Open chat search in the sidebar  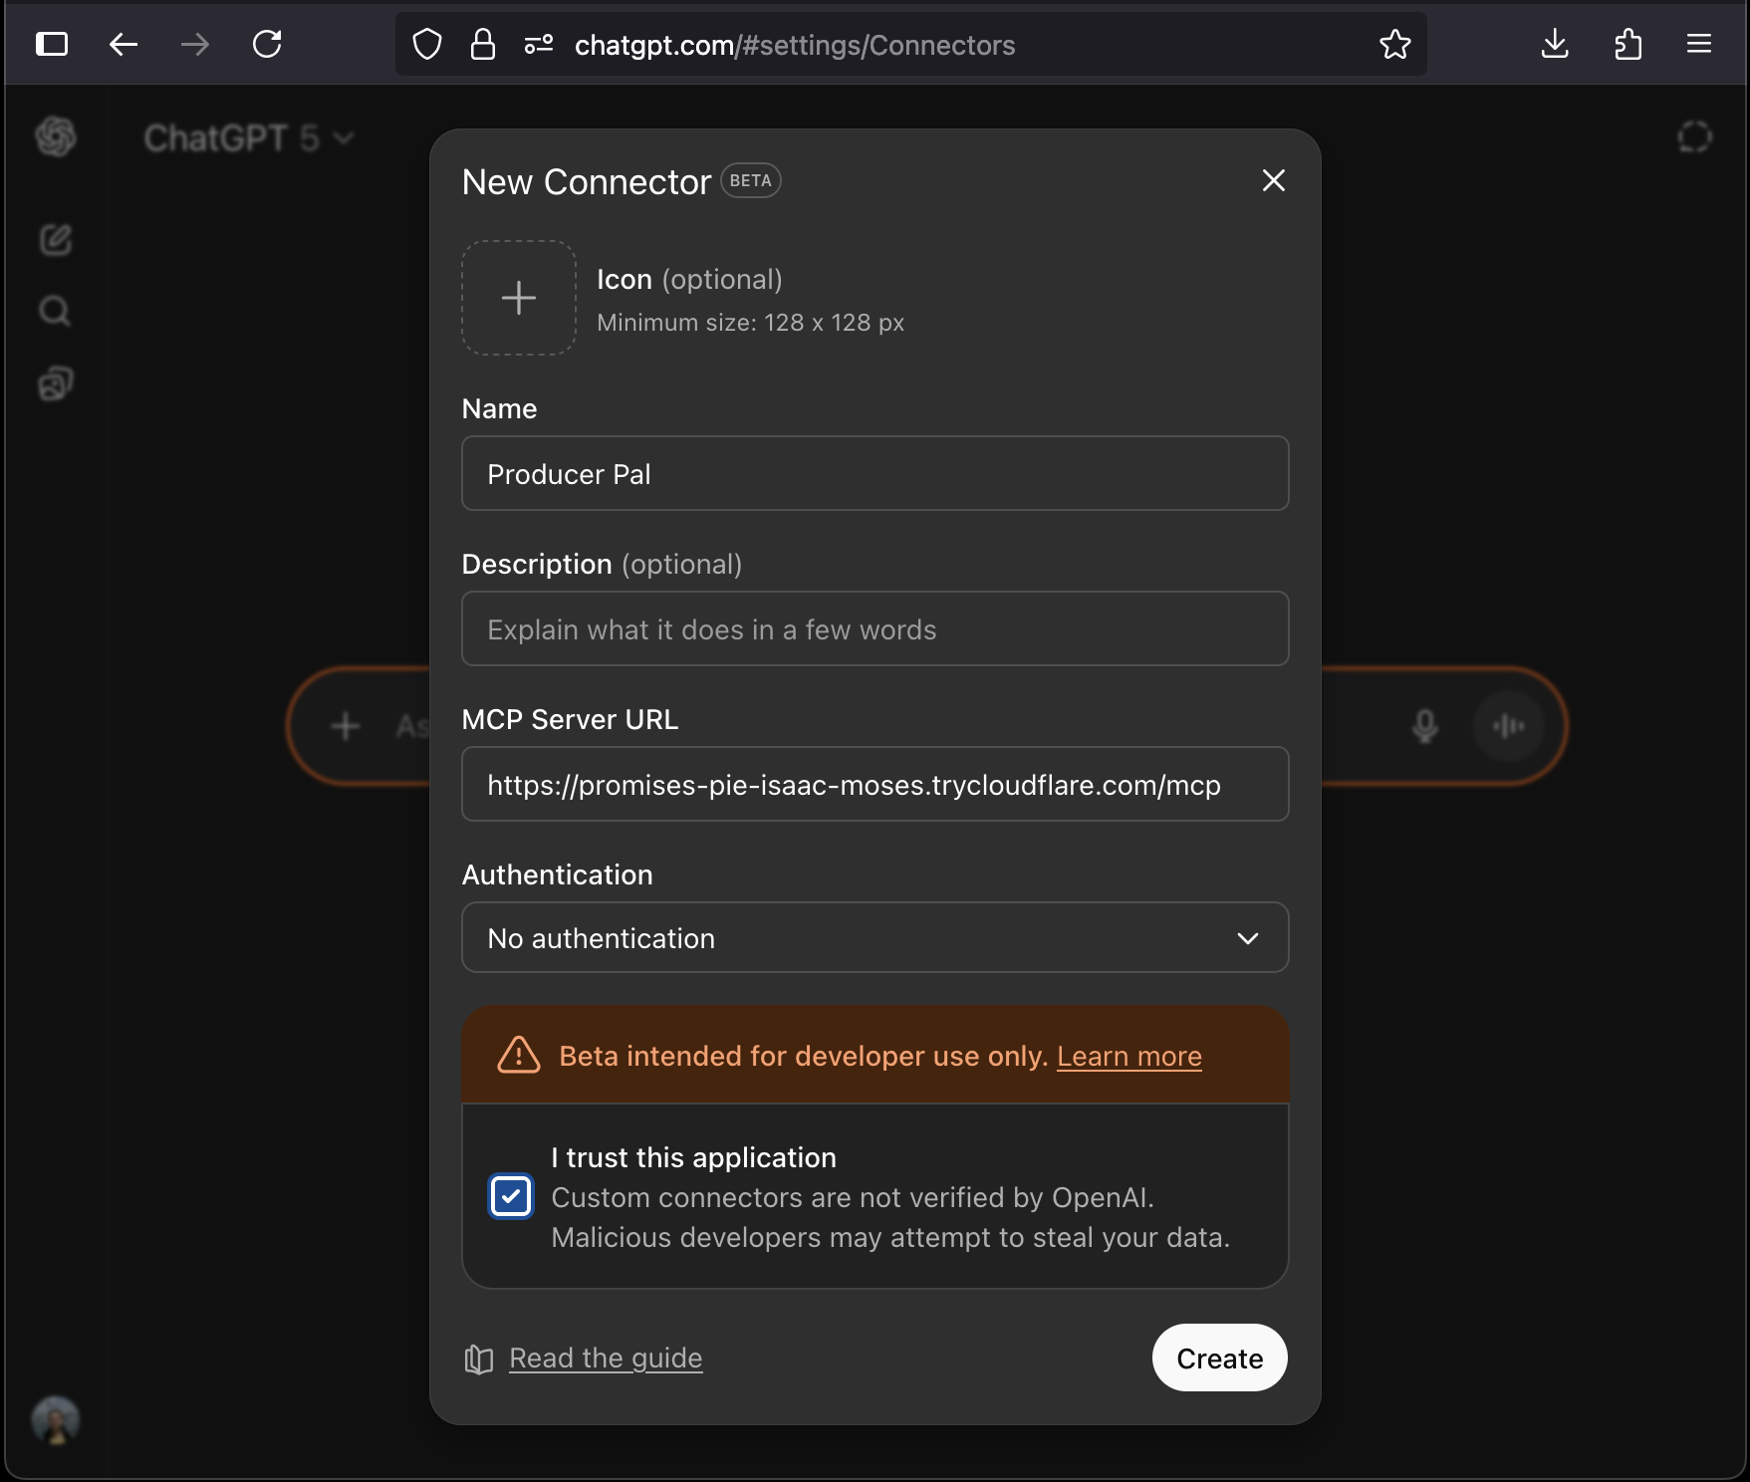54,310
